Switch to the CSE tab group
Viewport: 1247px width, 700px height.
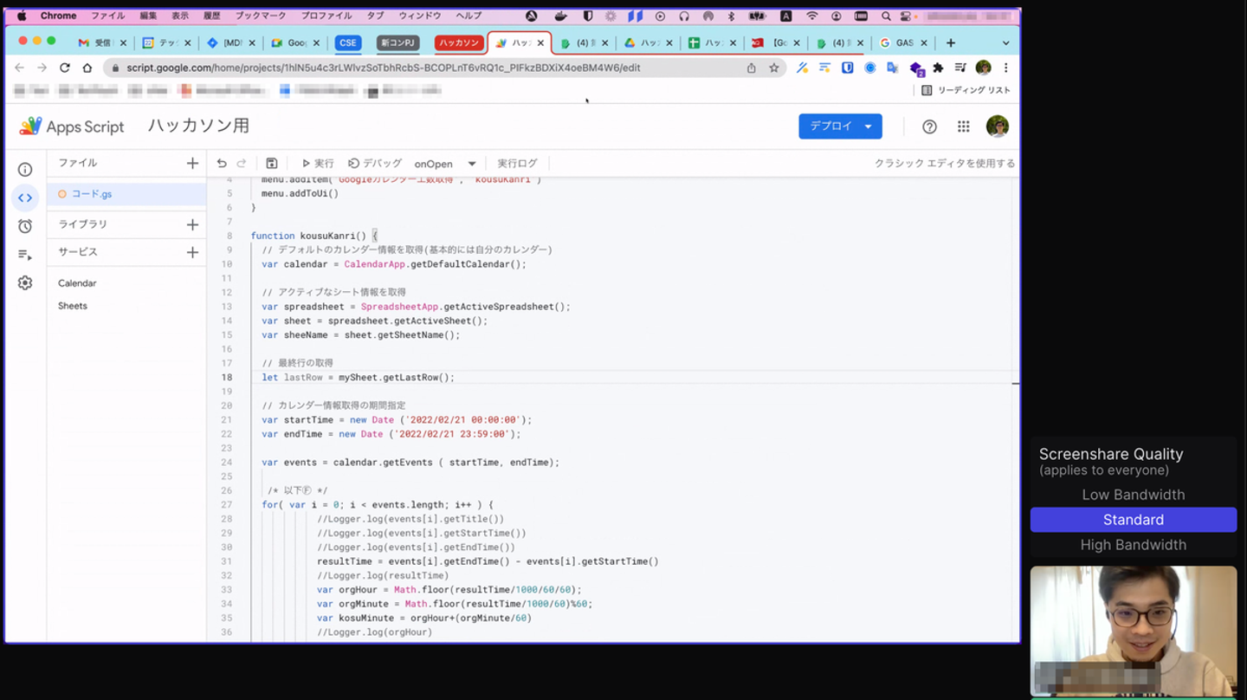click(x=347, y=43)
